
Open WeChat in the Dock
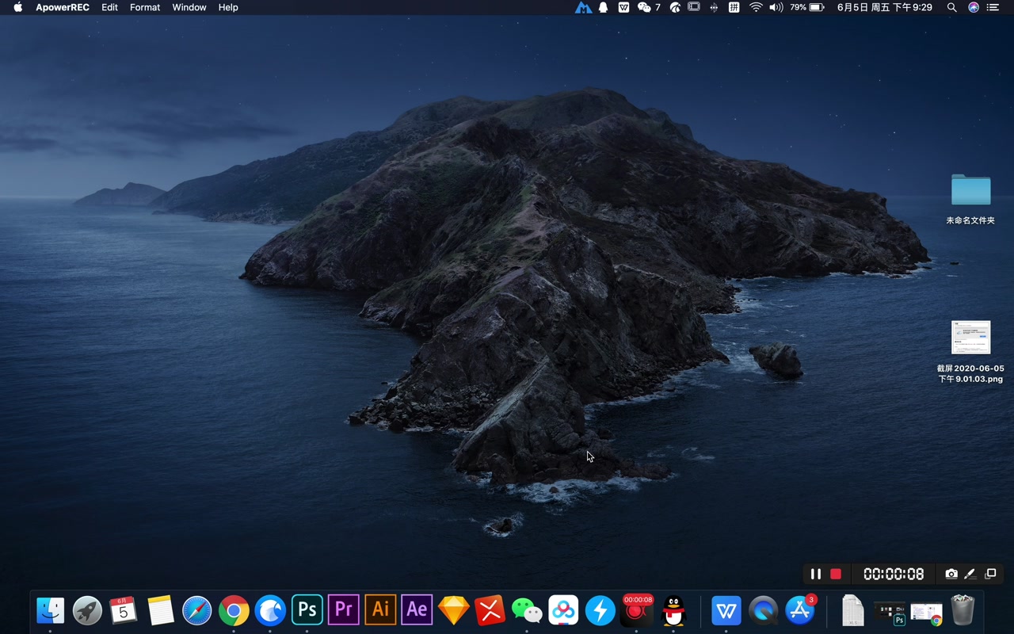[527, 610]
